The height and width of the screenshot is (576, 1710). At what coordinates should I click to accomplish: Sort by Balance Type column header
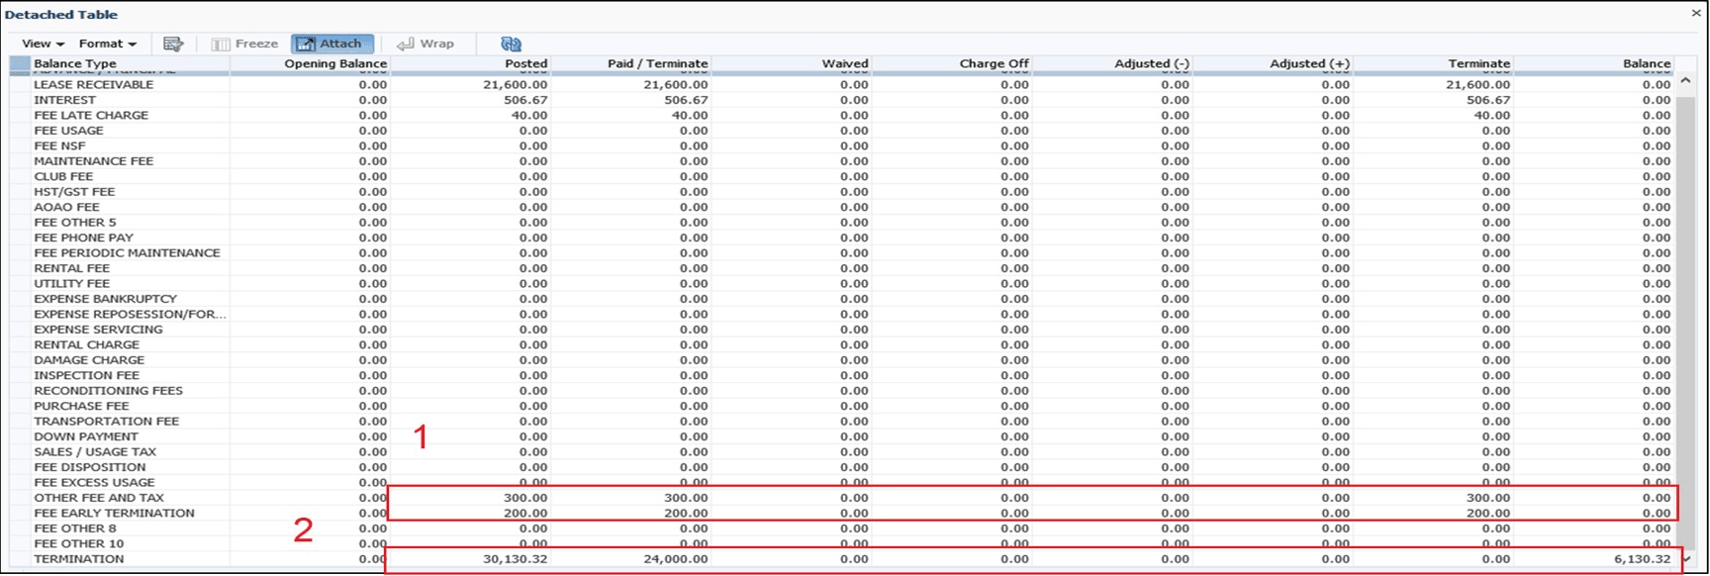click(131, 63)
